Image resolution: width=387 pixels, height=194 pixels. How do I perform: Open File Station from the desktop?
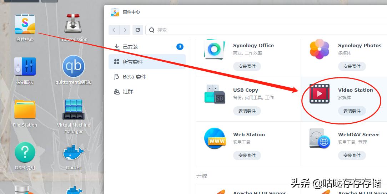tap(25, 109)
